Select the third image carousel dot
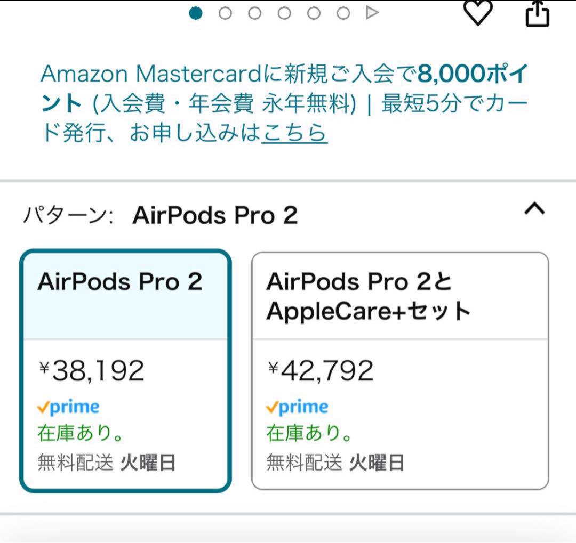This screenshot has width=576, height=543. [254, 13]
